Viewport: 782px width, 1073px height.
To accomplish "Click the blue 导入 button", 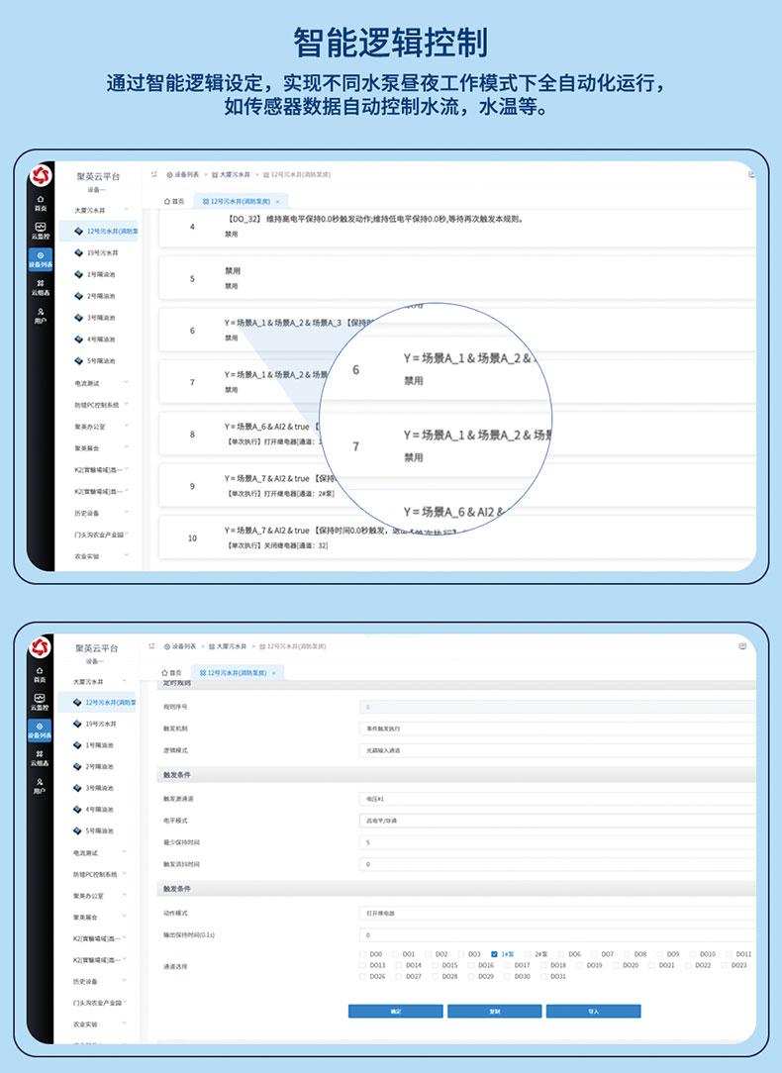I will coord(593,1012).
